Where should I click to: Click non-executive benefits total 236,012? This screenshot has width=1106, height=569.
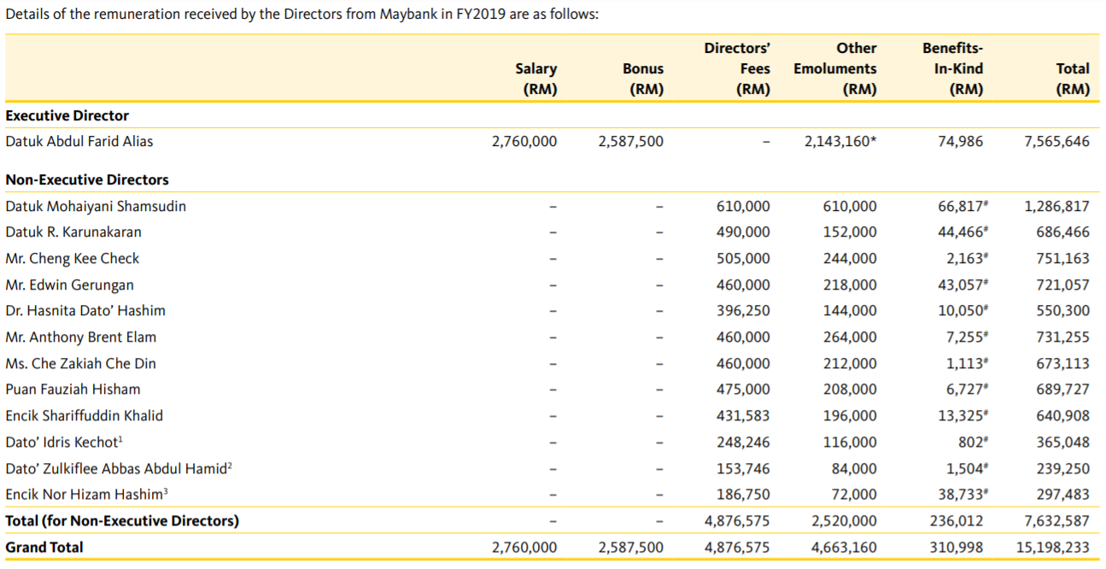pyautogui.click(x=956, y=520)
